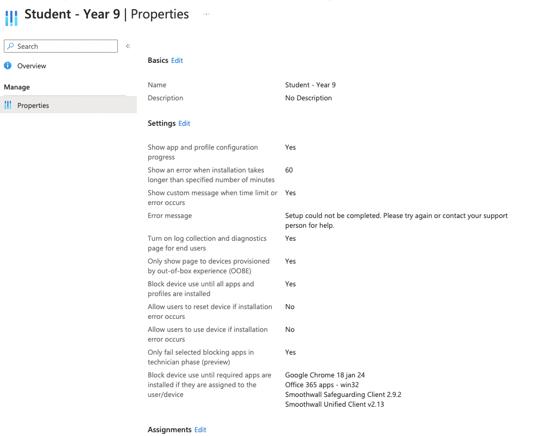Image resolution: width=534 pixels, height=436 pixels.
Task: Select Smoothwall Safeguarding Client 2.9.2 entry
Action: click(x=343, y=395)
